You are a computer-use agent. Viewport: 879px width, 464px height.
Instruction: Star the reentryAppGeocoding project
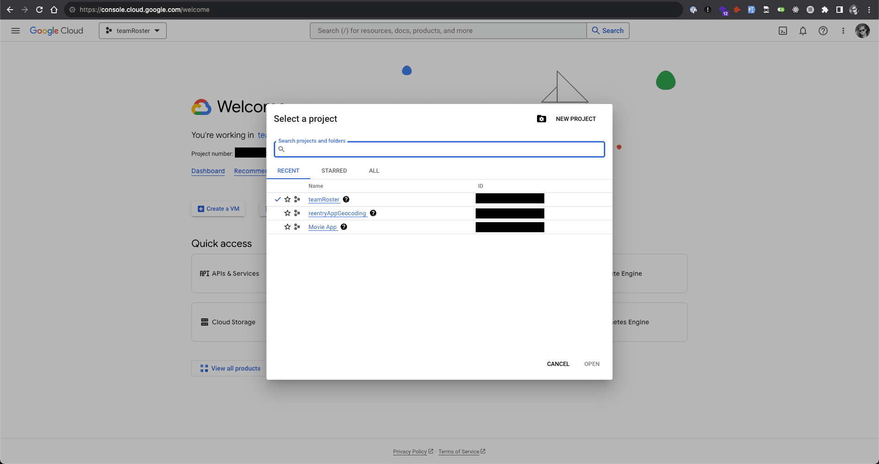pyautogui.click(x=288, y=213)
